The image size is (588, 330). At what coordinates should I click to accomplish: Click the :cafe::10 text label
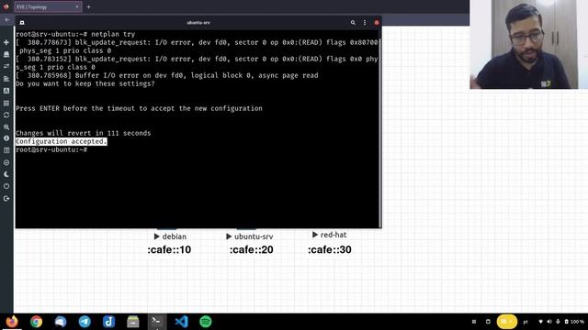169,249
